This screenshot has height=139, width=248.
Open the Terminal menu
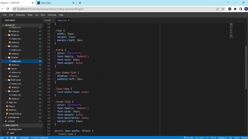click(x=52, y=15)
